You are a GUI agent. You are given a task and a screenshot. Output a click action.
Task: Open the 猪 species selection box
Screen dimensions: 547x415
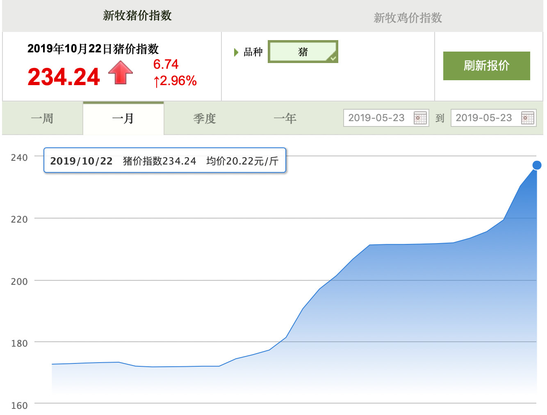(x=303, y=52)
